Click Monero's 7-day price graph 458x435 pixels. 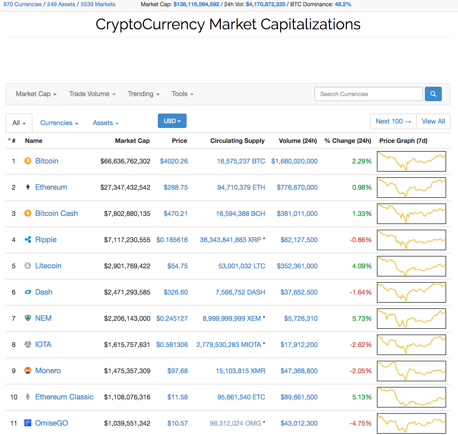(x=412, y=371)
